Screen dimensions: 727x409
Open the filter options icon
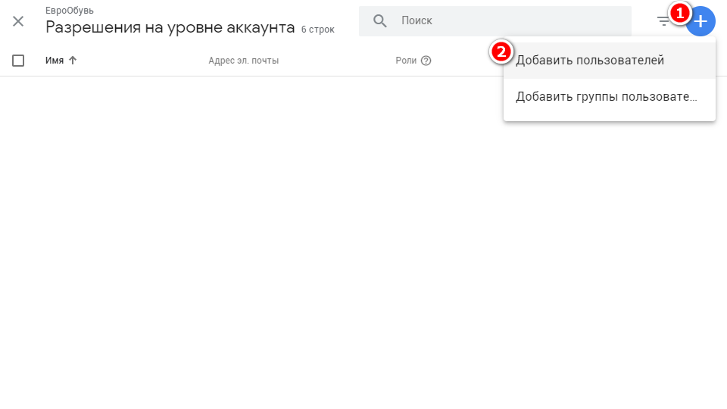tap(663, 21)
